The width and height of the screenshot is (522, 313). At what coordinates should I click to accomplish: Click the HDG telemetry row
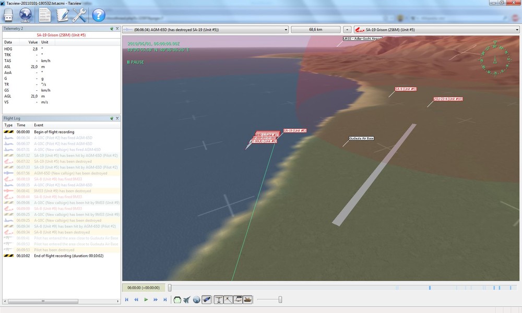[62, 49]
